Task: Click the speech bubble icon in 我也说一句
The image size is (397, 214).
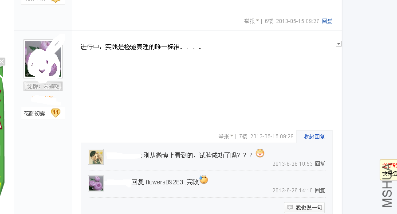Action: tap(290, 207)
